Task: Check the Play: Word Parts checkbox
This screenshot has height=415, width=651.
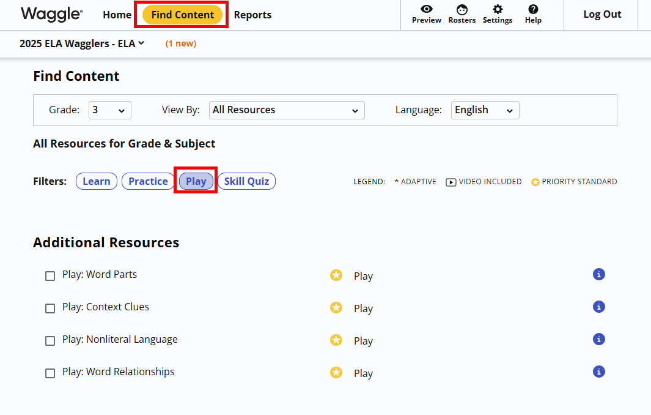Action: click(x=50, y=276)
